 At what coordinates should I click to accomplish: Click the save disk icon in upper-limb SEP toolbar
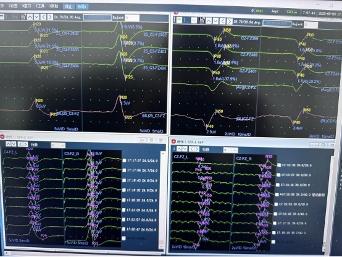coord(23,17)
